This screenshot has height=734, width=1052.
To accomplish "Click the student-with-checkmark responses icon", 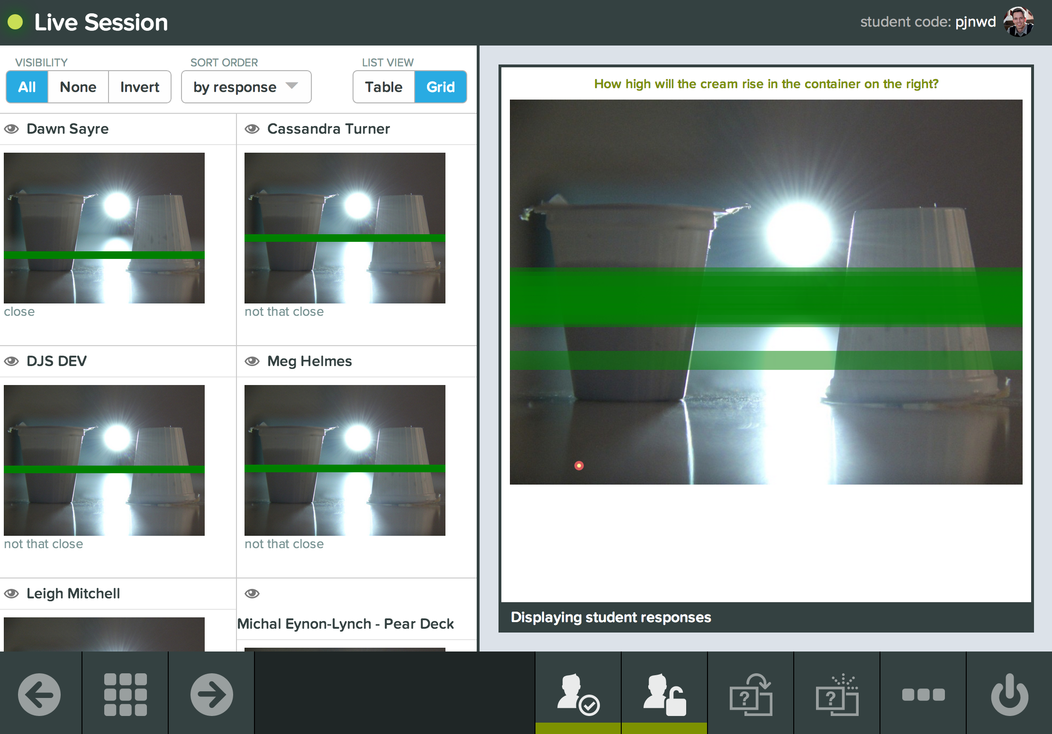I will [x=578, y=694].
